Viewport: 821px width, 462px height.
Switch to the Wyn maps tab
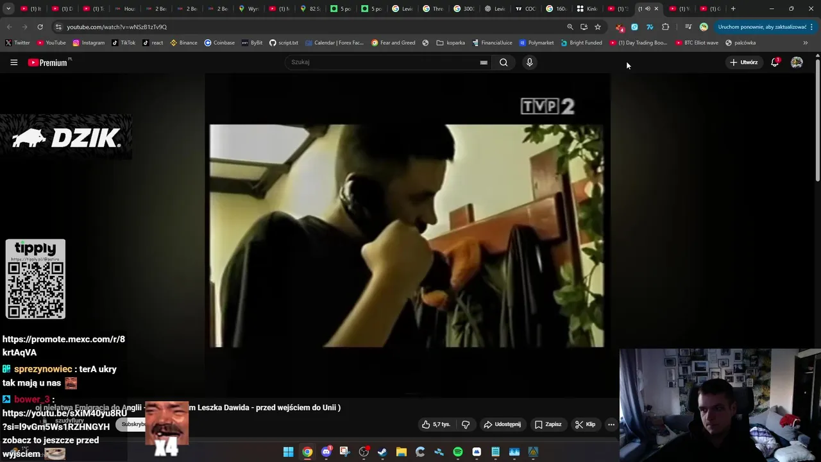(248, 9)
